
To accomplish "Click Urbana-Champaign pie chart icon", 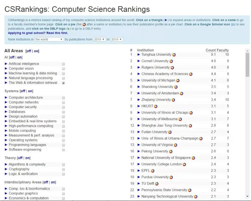I will (x=201, y=139).
